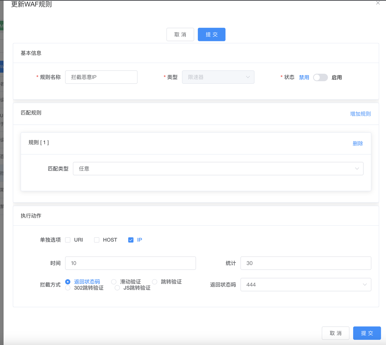Click the 规则名称 input field
Screen dimensions: 386x345
pyautogui.click(x=101, y=77)
